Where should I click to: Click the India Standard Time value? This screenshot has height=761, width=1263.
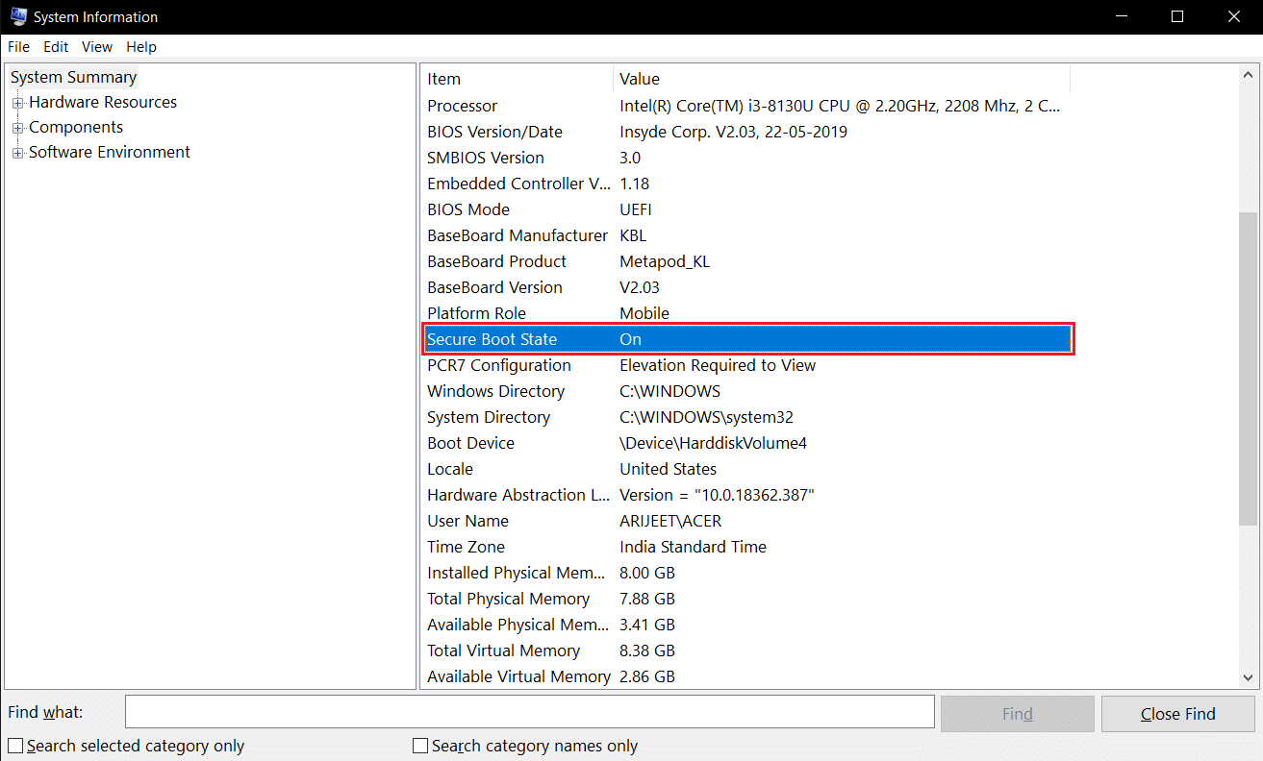tap(693, 547)
